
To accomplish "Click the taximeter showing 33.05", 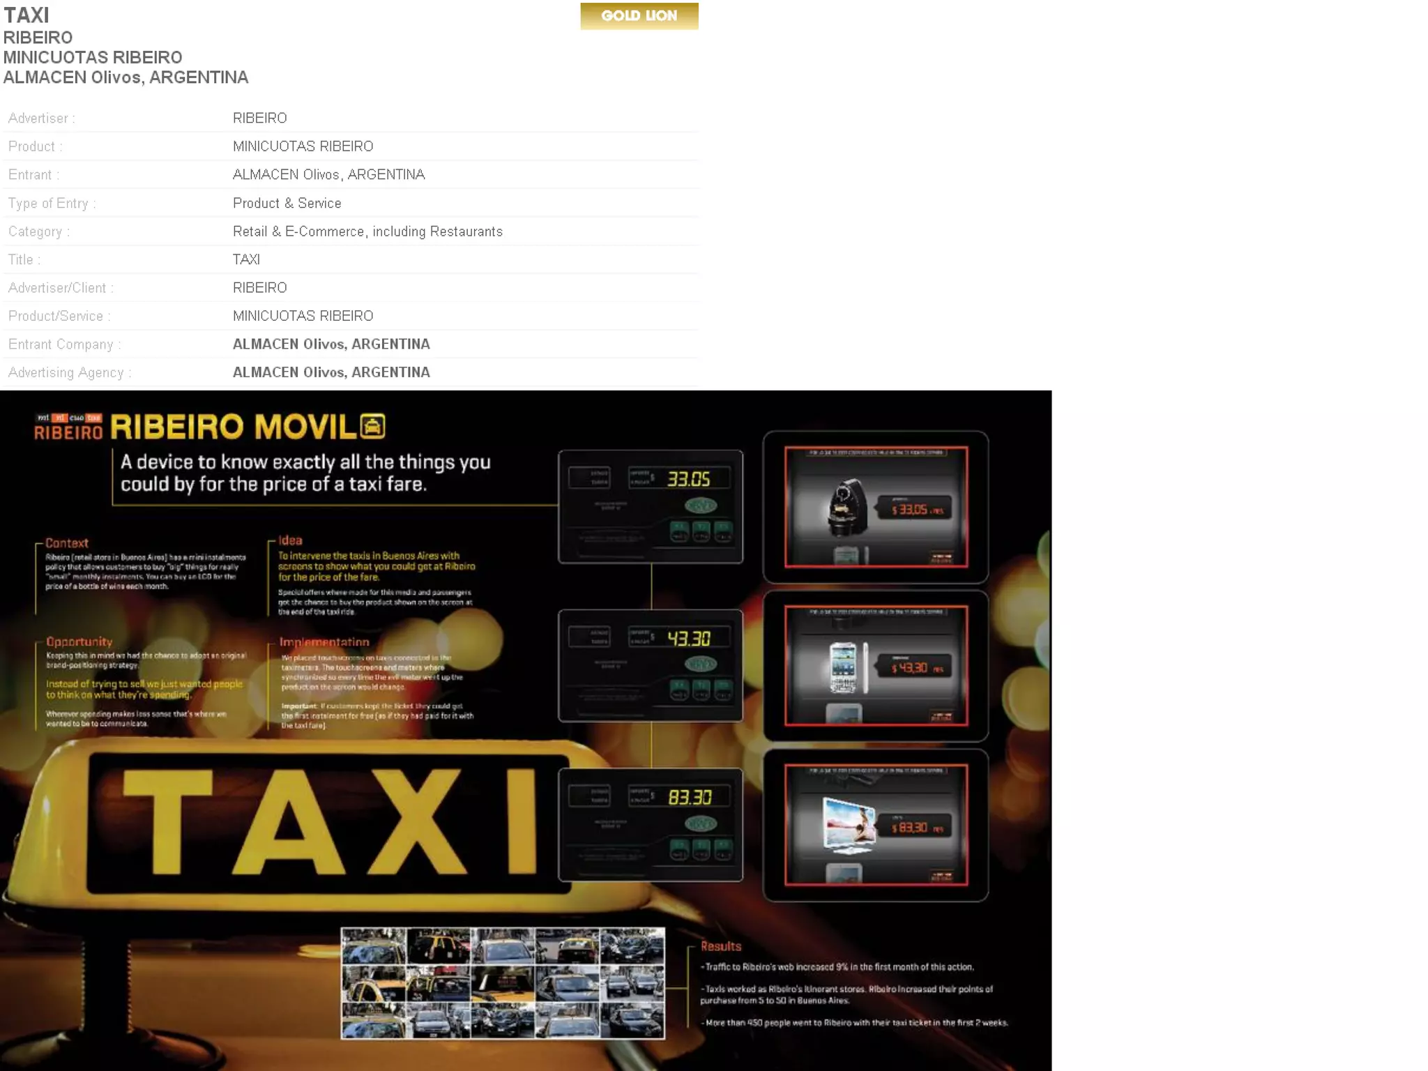I will click(650, 506).
